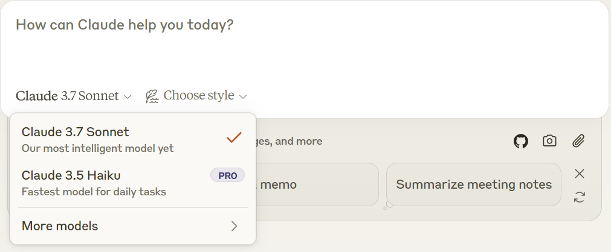Click the checkmark next to Claude 3.7 Sonnet
611x252 pixels.
[234, 137]
